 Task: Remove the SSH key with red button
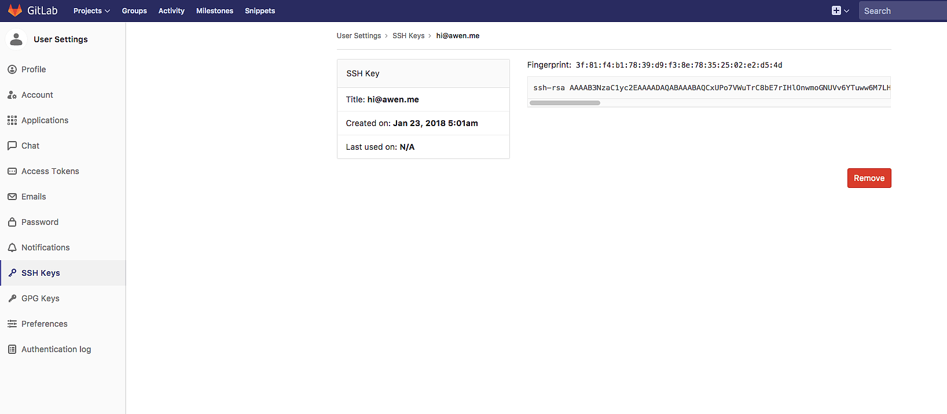[x=869, y=178]
